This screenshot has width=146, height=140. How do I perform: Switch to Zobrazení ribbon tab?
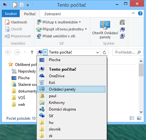(52, 14)
